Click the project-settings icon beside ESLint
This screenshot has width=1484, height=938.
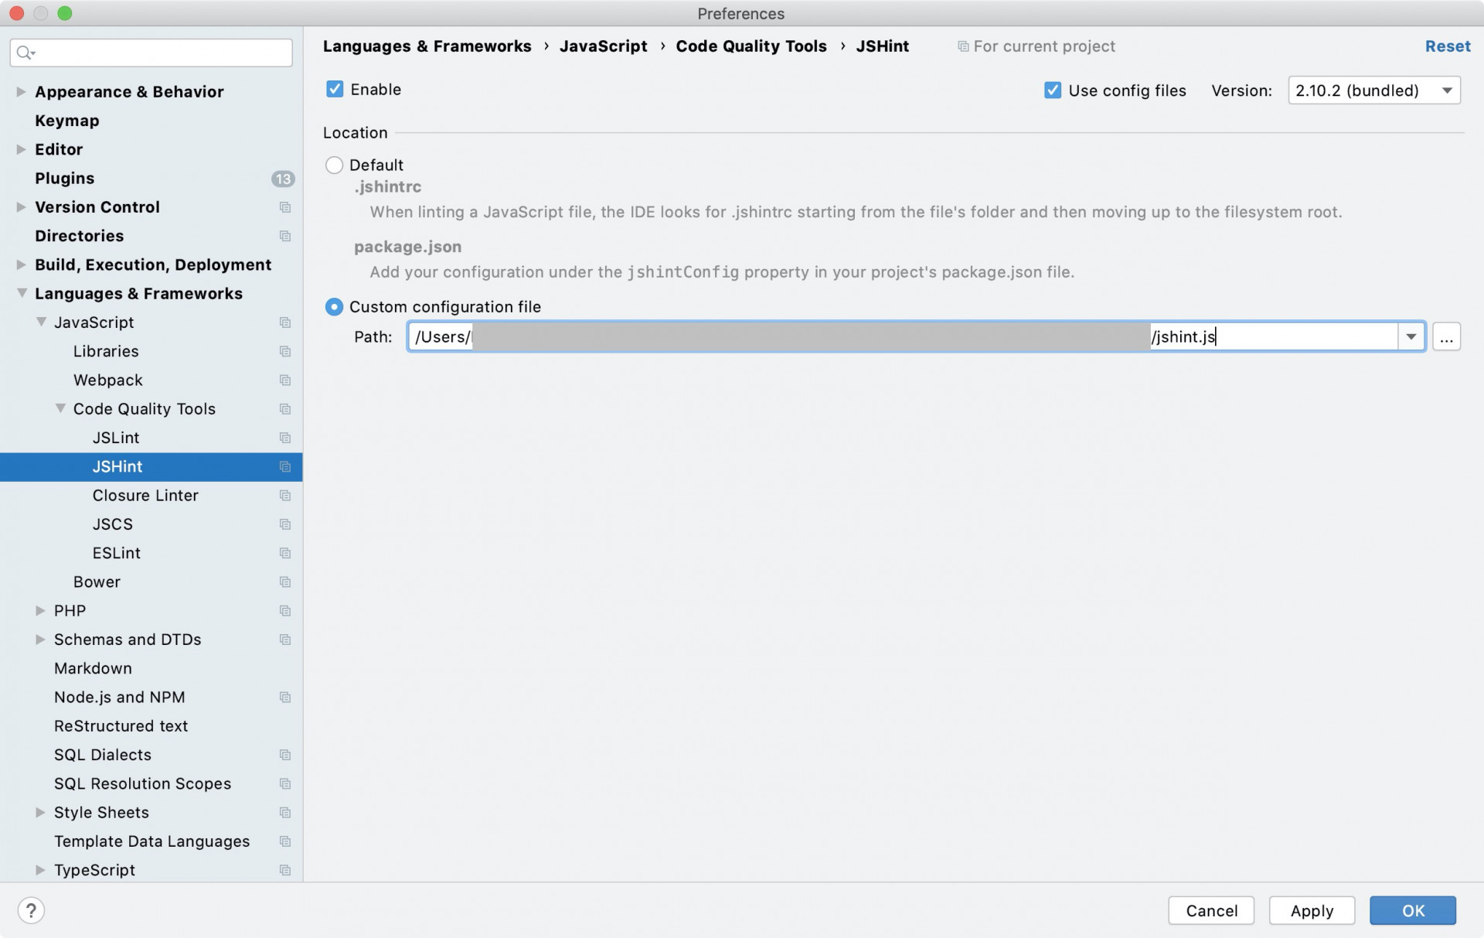pos(284,553)
